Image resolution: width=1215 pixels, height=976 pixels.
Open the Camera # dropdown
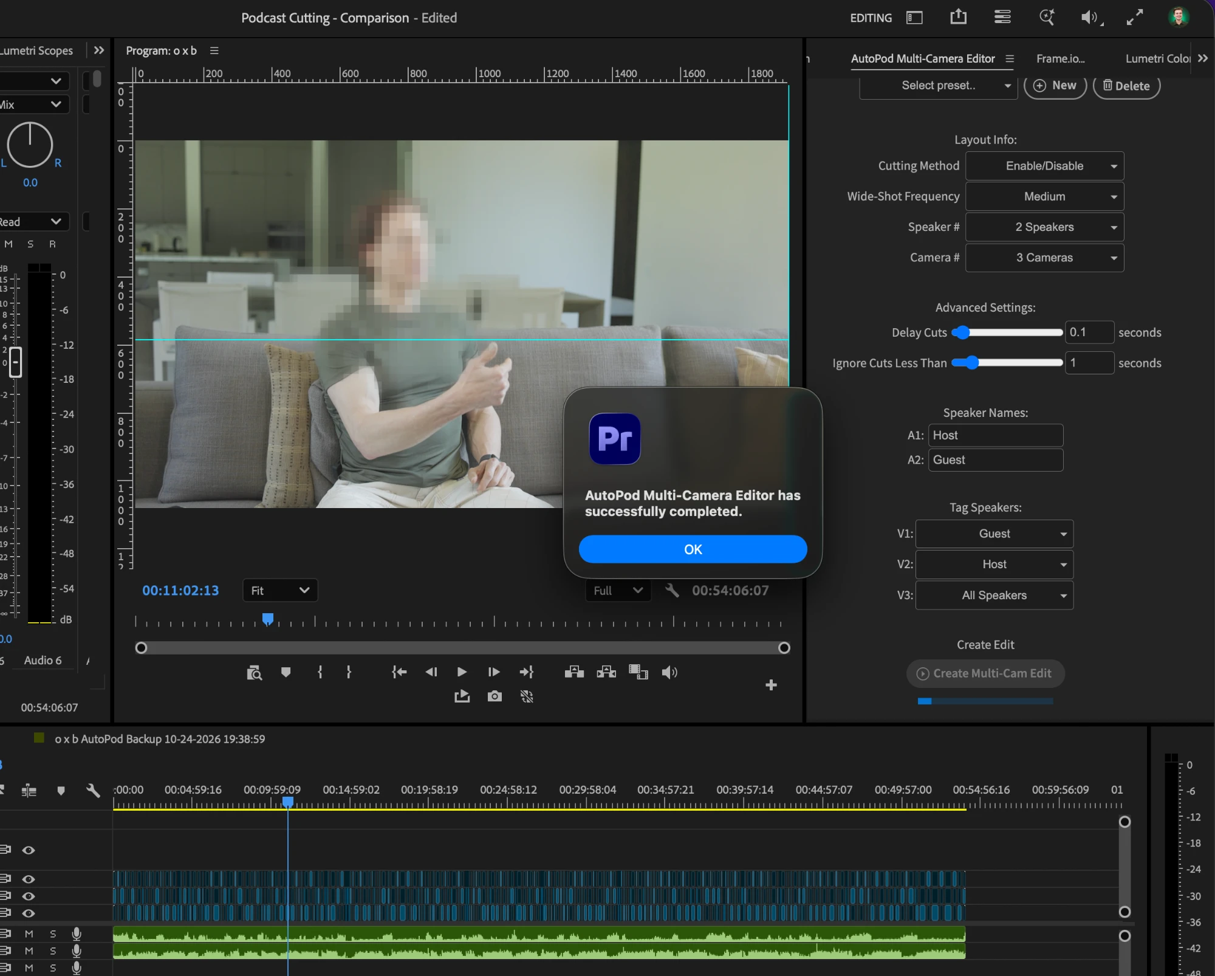[1044, 258]
